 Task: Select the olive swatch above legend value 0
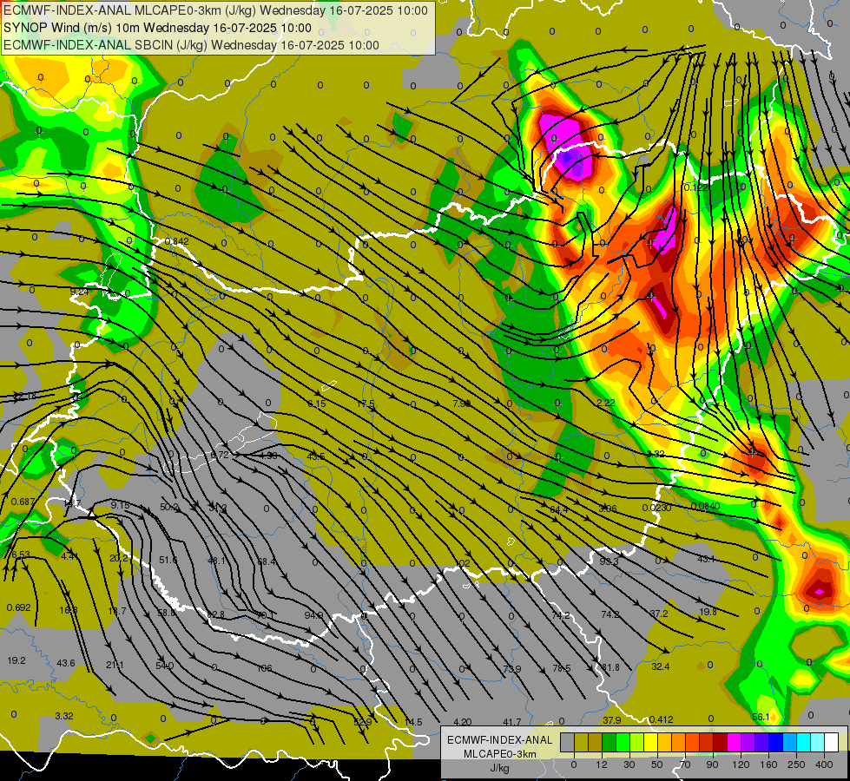tap(581, 743)
